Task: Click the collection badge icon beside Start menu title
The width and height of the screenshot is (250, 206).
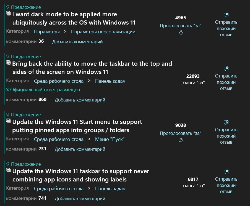Action: tap(9, 121)
